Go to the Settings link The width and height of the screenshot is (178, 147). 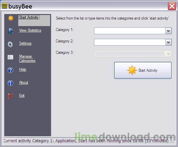click(x=25, y=43)
